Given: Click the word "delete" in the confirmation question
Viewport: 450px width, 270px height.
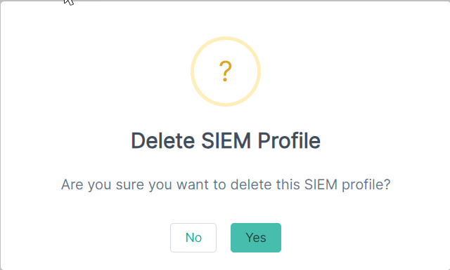Looking at the screenshot, I should coord(251,184).
